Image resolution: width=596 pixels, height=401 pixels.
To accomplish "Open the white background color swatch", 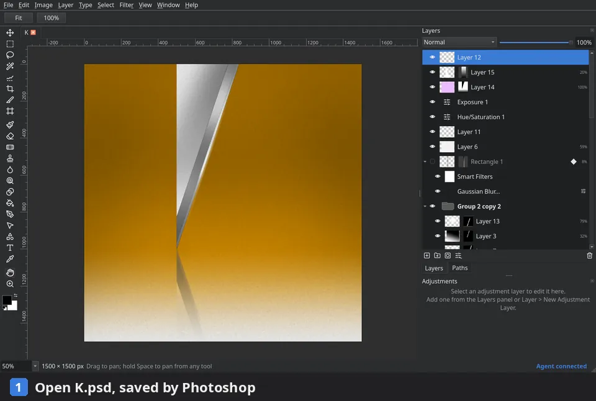I will 14,307.
